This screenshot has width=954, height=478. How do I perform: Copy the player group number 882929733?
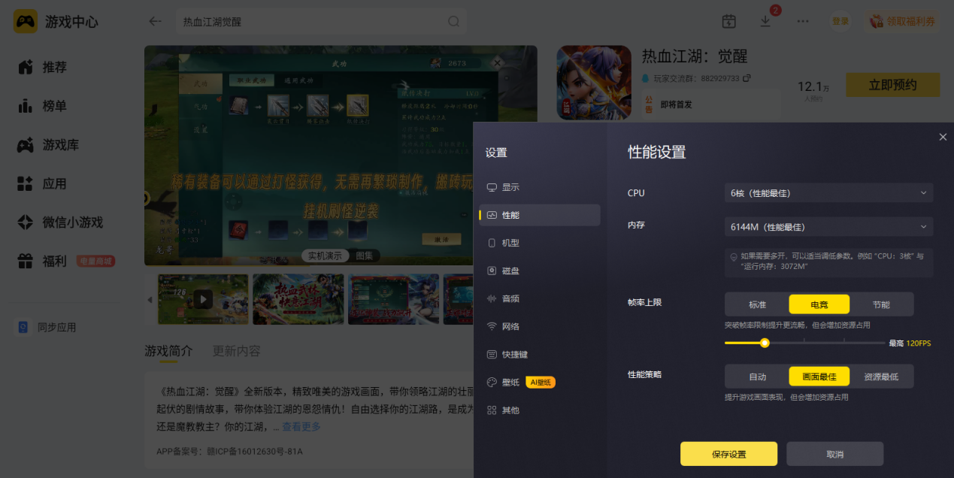click(747, 78)
